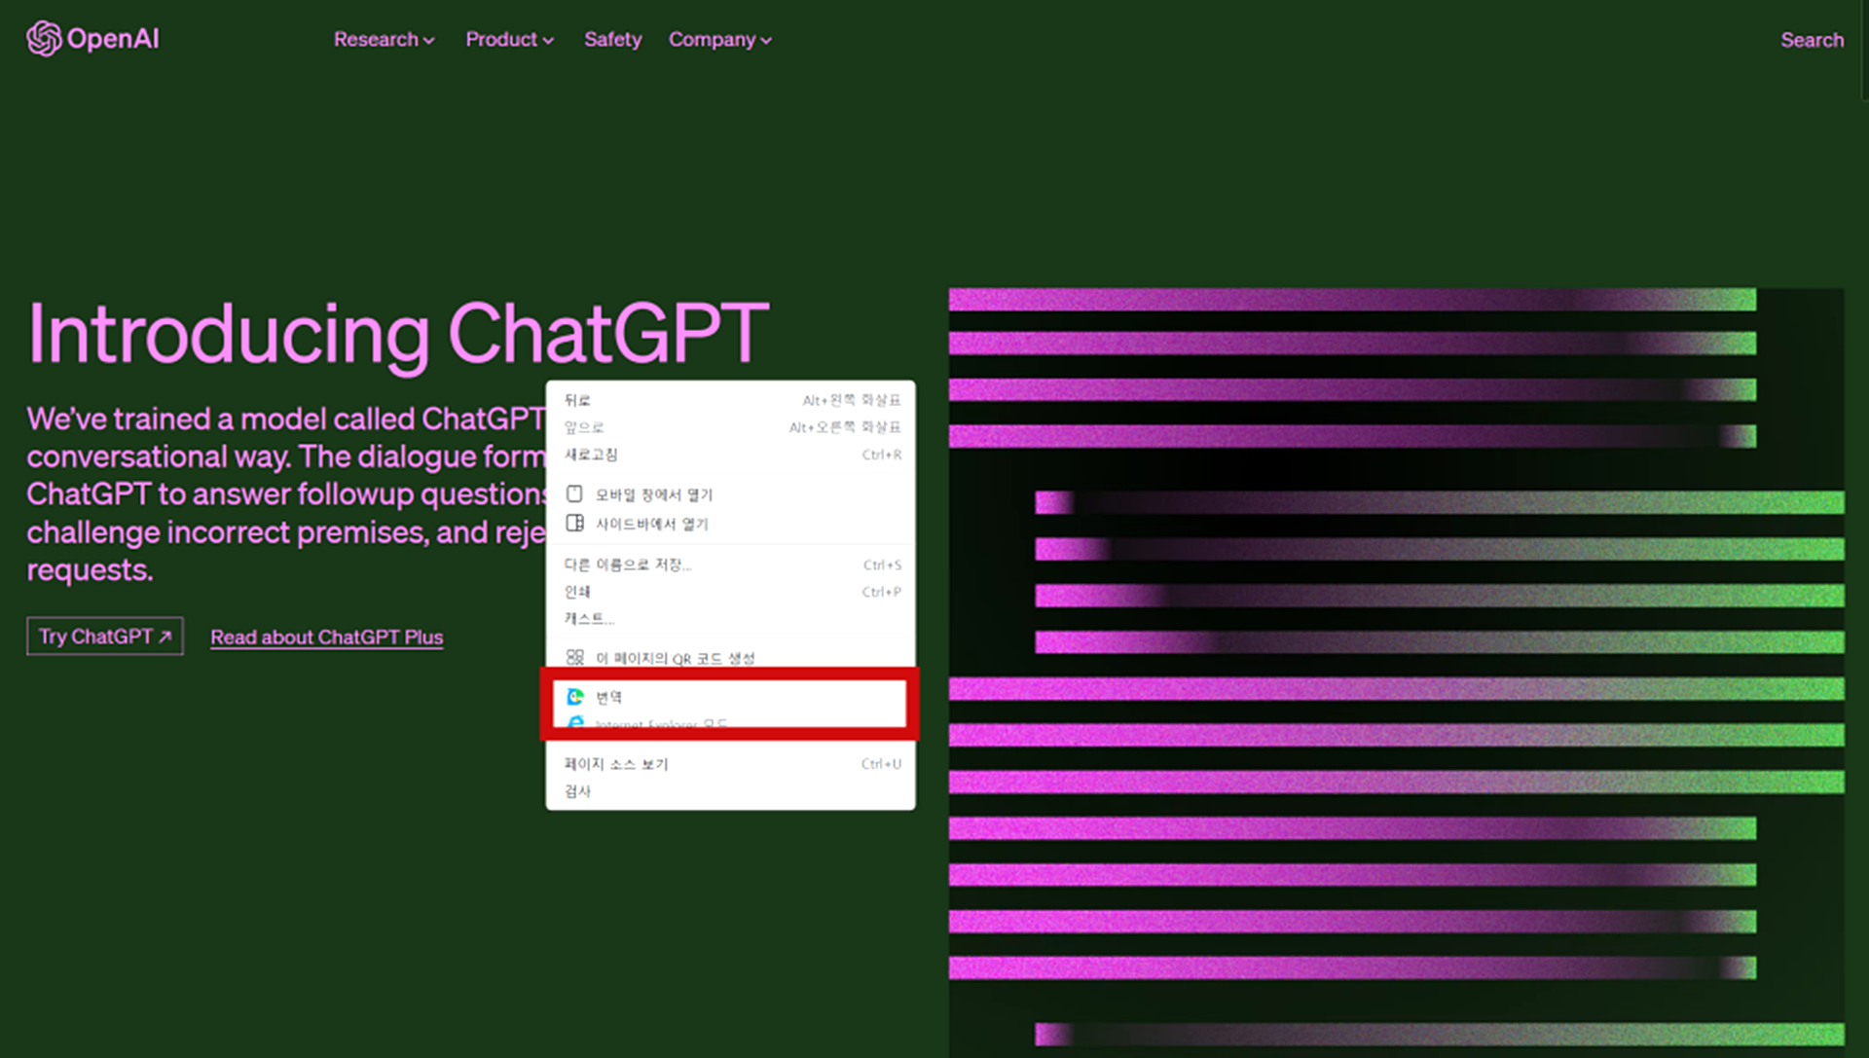
Task: Expand the Product dropdown menu
Action: 509,40
